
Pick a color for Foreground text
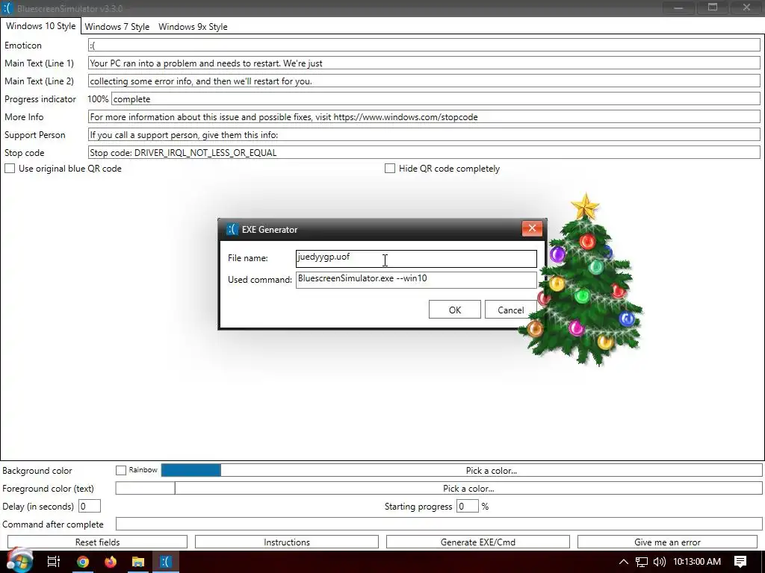pyautogui.click(x=468, y=488)
